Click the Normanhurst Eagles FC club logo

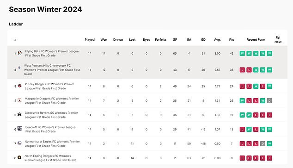[x=19, y=143]
